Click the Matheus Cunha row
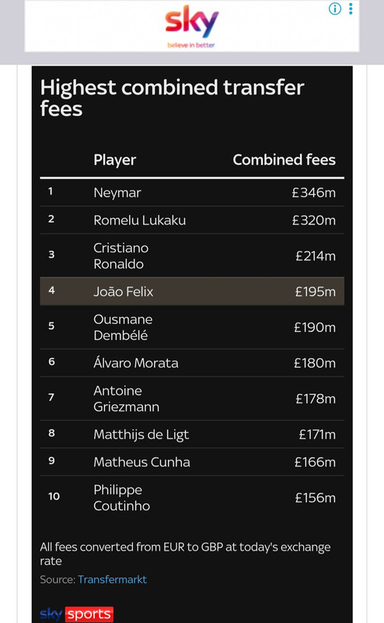Screen dimensions: 384x623 tap(192, 462)
